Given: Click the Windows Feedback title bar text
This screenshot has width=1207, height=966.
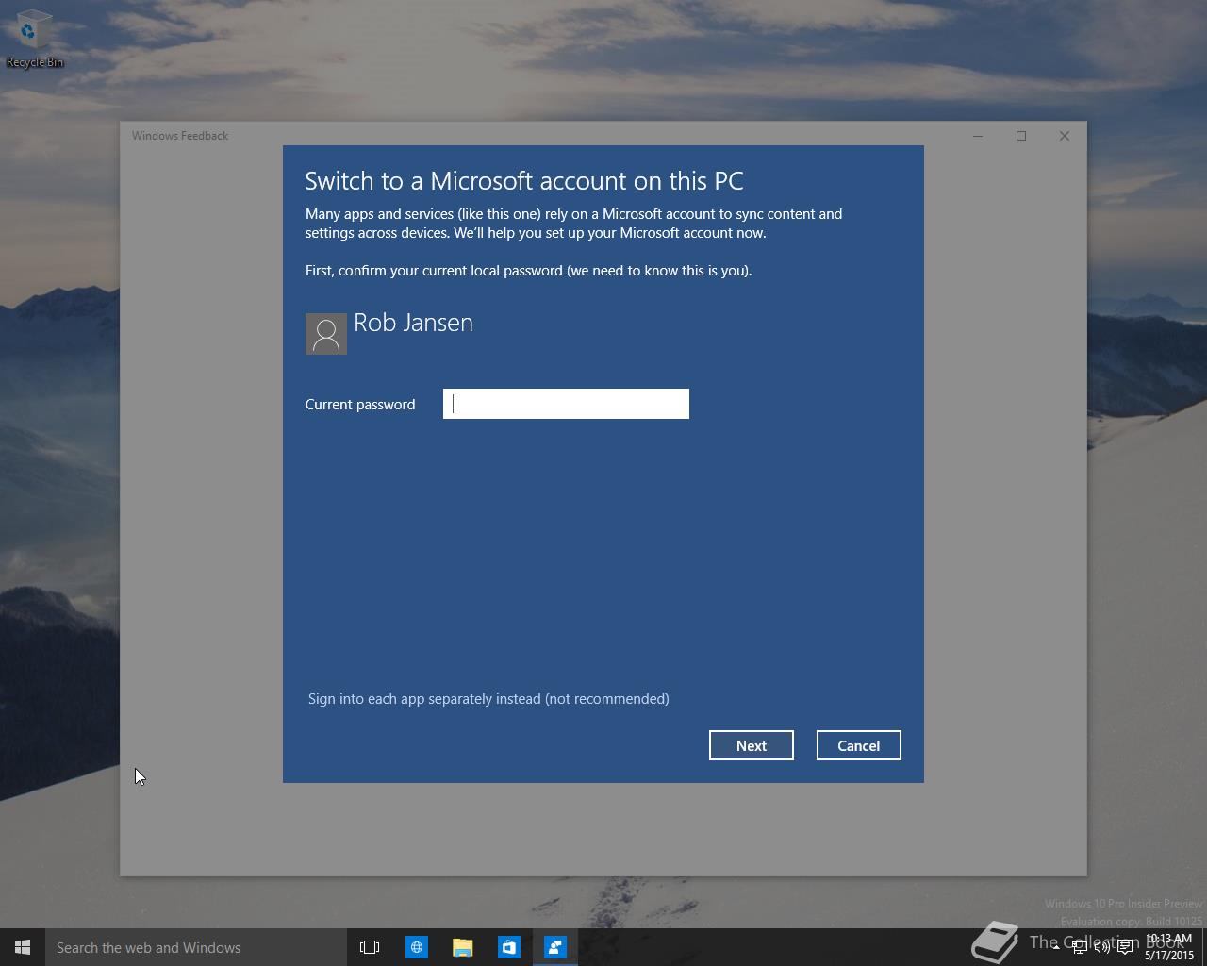Looking at the screenshot, I should point(180,136).
